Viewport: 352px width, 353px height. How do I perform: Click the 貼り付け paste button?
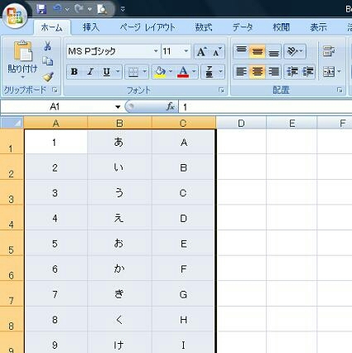coord(22,60)
